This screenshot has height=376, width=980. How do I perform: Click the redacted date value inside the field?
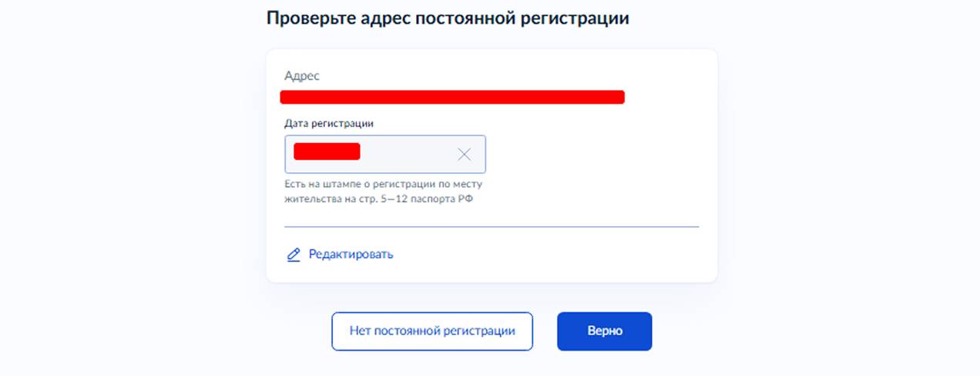tap(327, 151)
